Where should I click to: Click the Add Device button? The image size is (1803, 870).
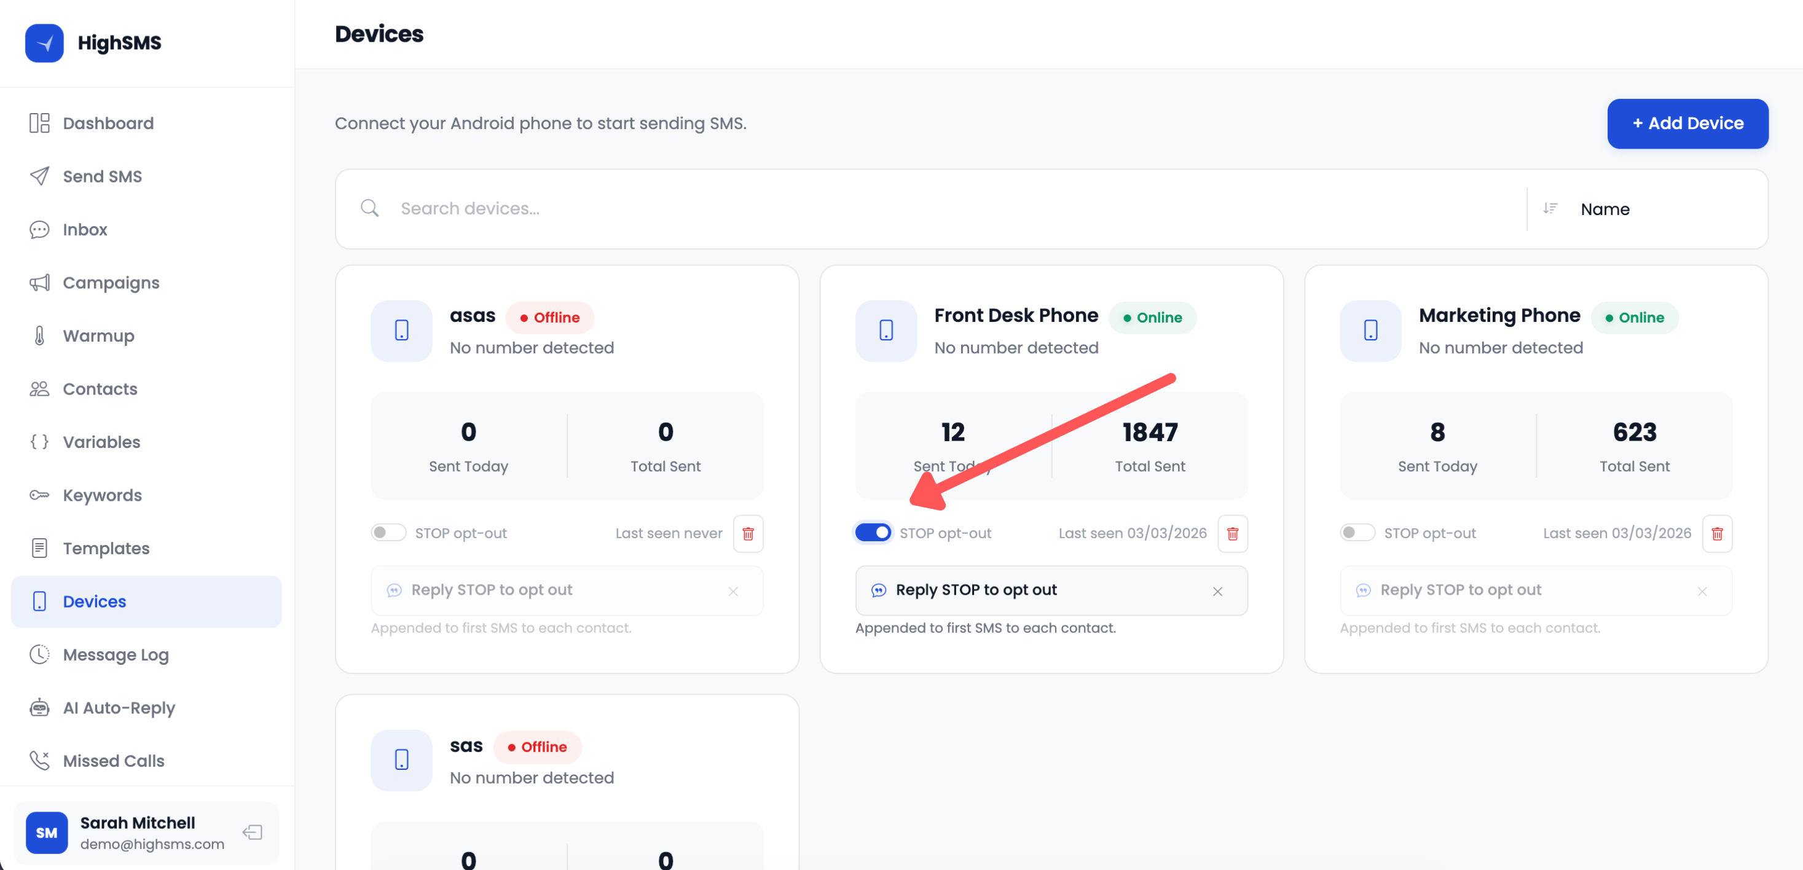(1687, 123)
